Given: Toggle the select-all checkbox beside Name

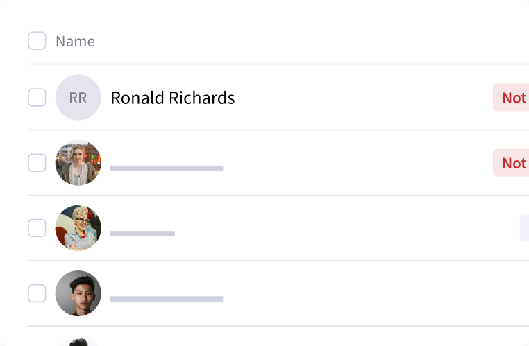Looking at the screenshot, I should click(37, 41).
